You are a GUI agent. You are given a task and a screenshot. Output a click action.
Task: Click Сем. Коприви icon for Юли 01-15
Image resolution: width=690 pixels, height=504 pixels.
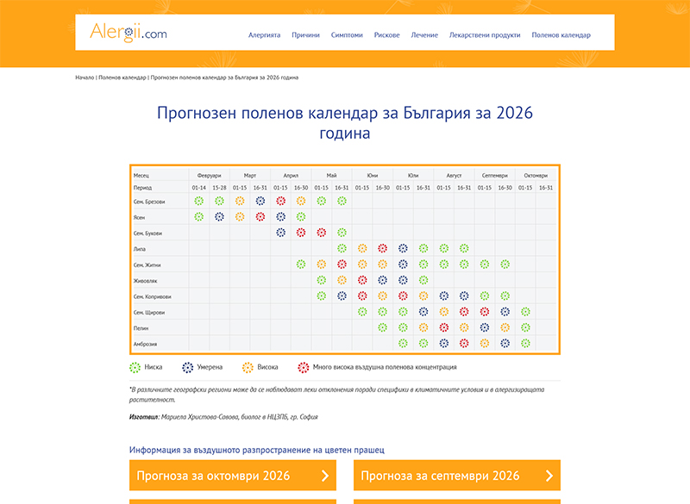(x=403, y=296)
